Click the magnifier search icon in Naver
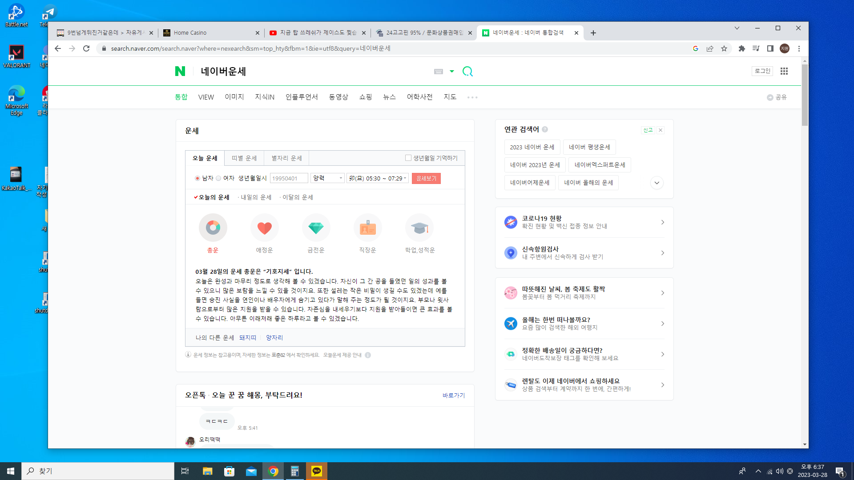854x480 pixels. point(467,71)
